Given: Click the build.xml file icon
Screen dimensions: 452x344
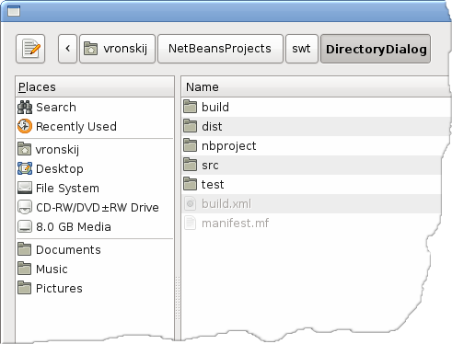Looking at the screenshot, I should pos(191,203).
